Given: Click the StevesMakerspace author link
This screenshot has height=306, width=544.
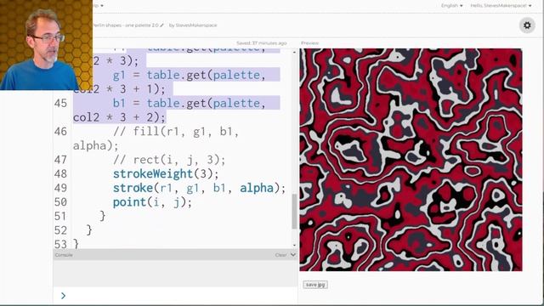Looking at the screenshot, I should click(196, 25).
